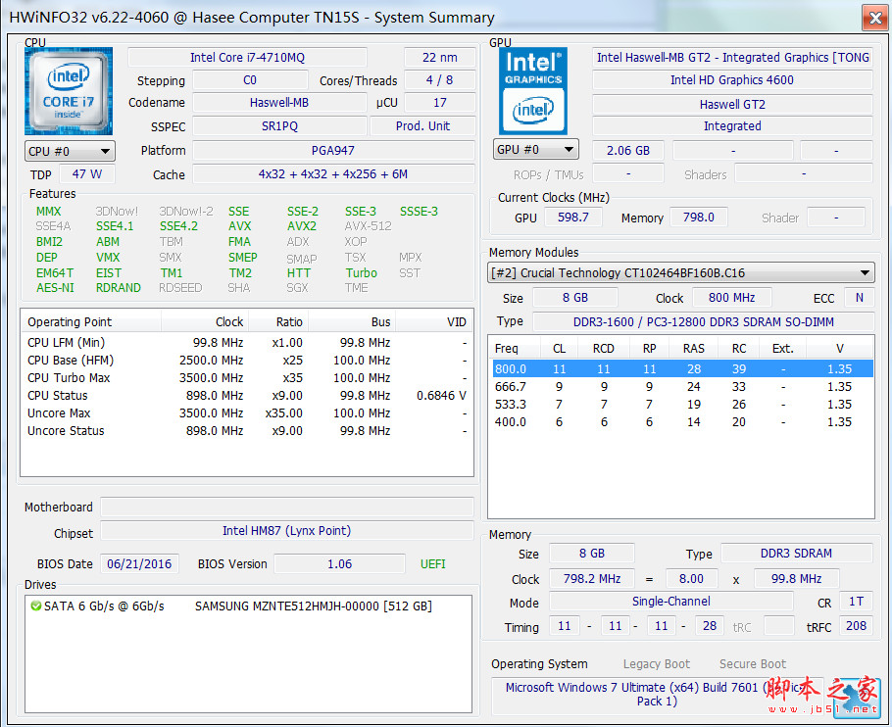Click the Intel HD Graphics 4600 field
Screen dimensions: 892x727
(x=731, y=80)
